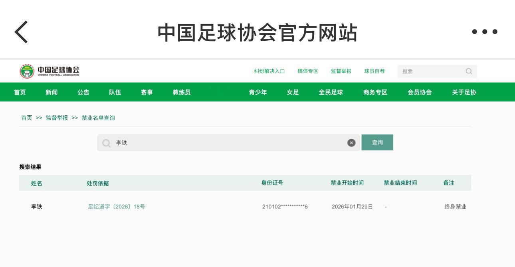This screenshot has height=267, width=515.
Task: Open the top 监督举报 link
Action: pos(341,71)
